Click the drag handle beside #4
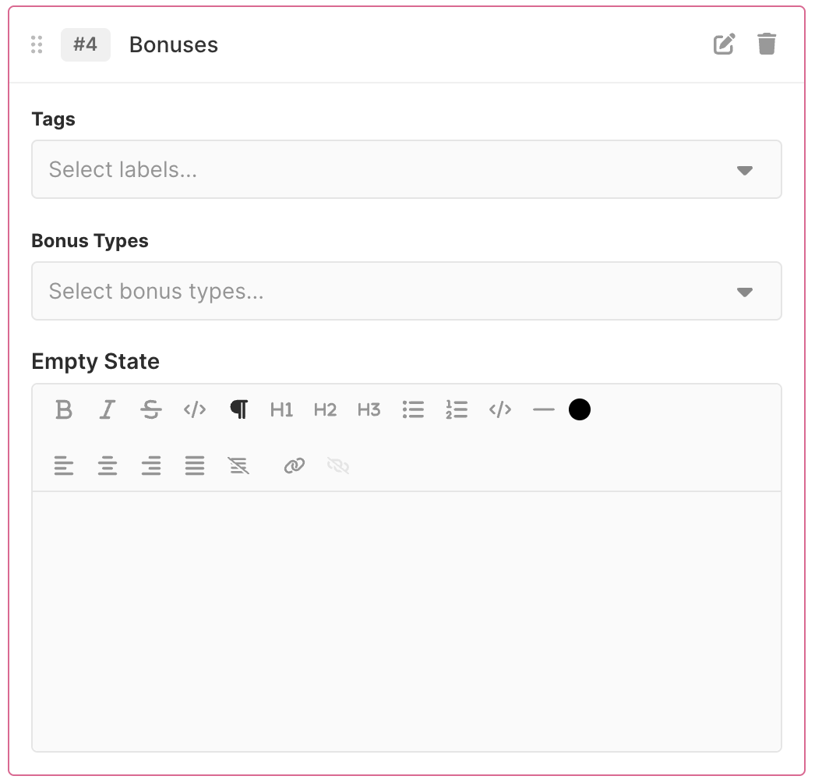This screenshot has height=783, width=815. pyautogui.click(x=37, y=44)
